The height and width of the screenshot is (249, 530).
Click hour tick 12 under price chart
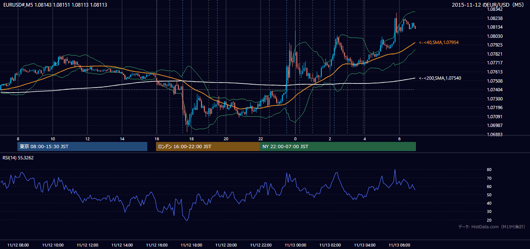click(88, 139)
